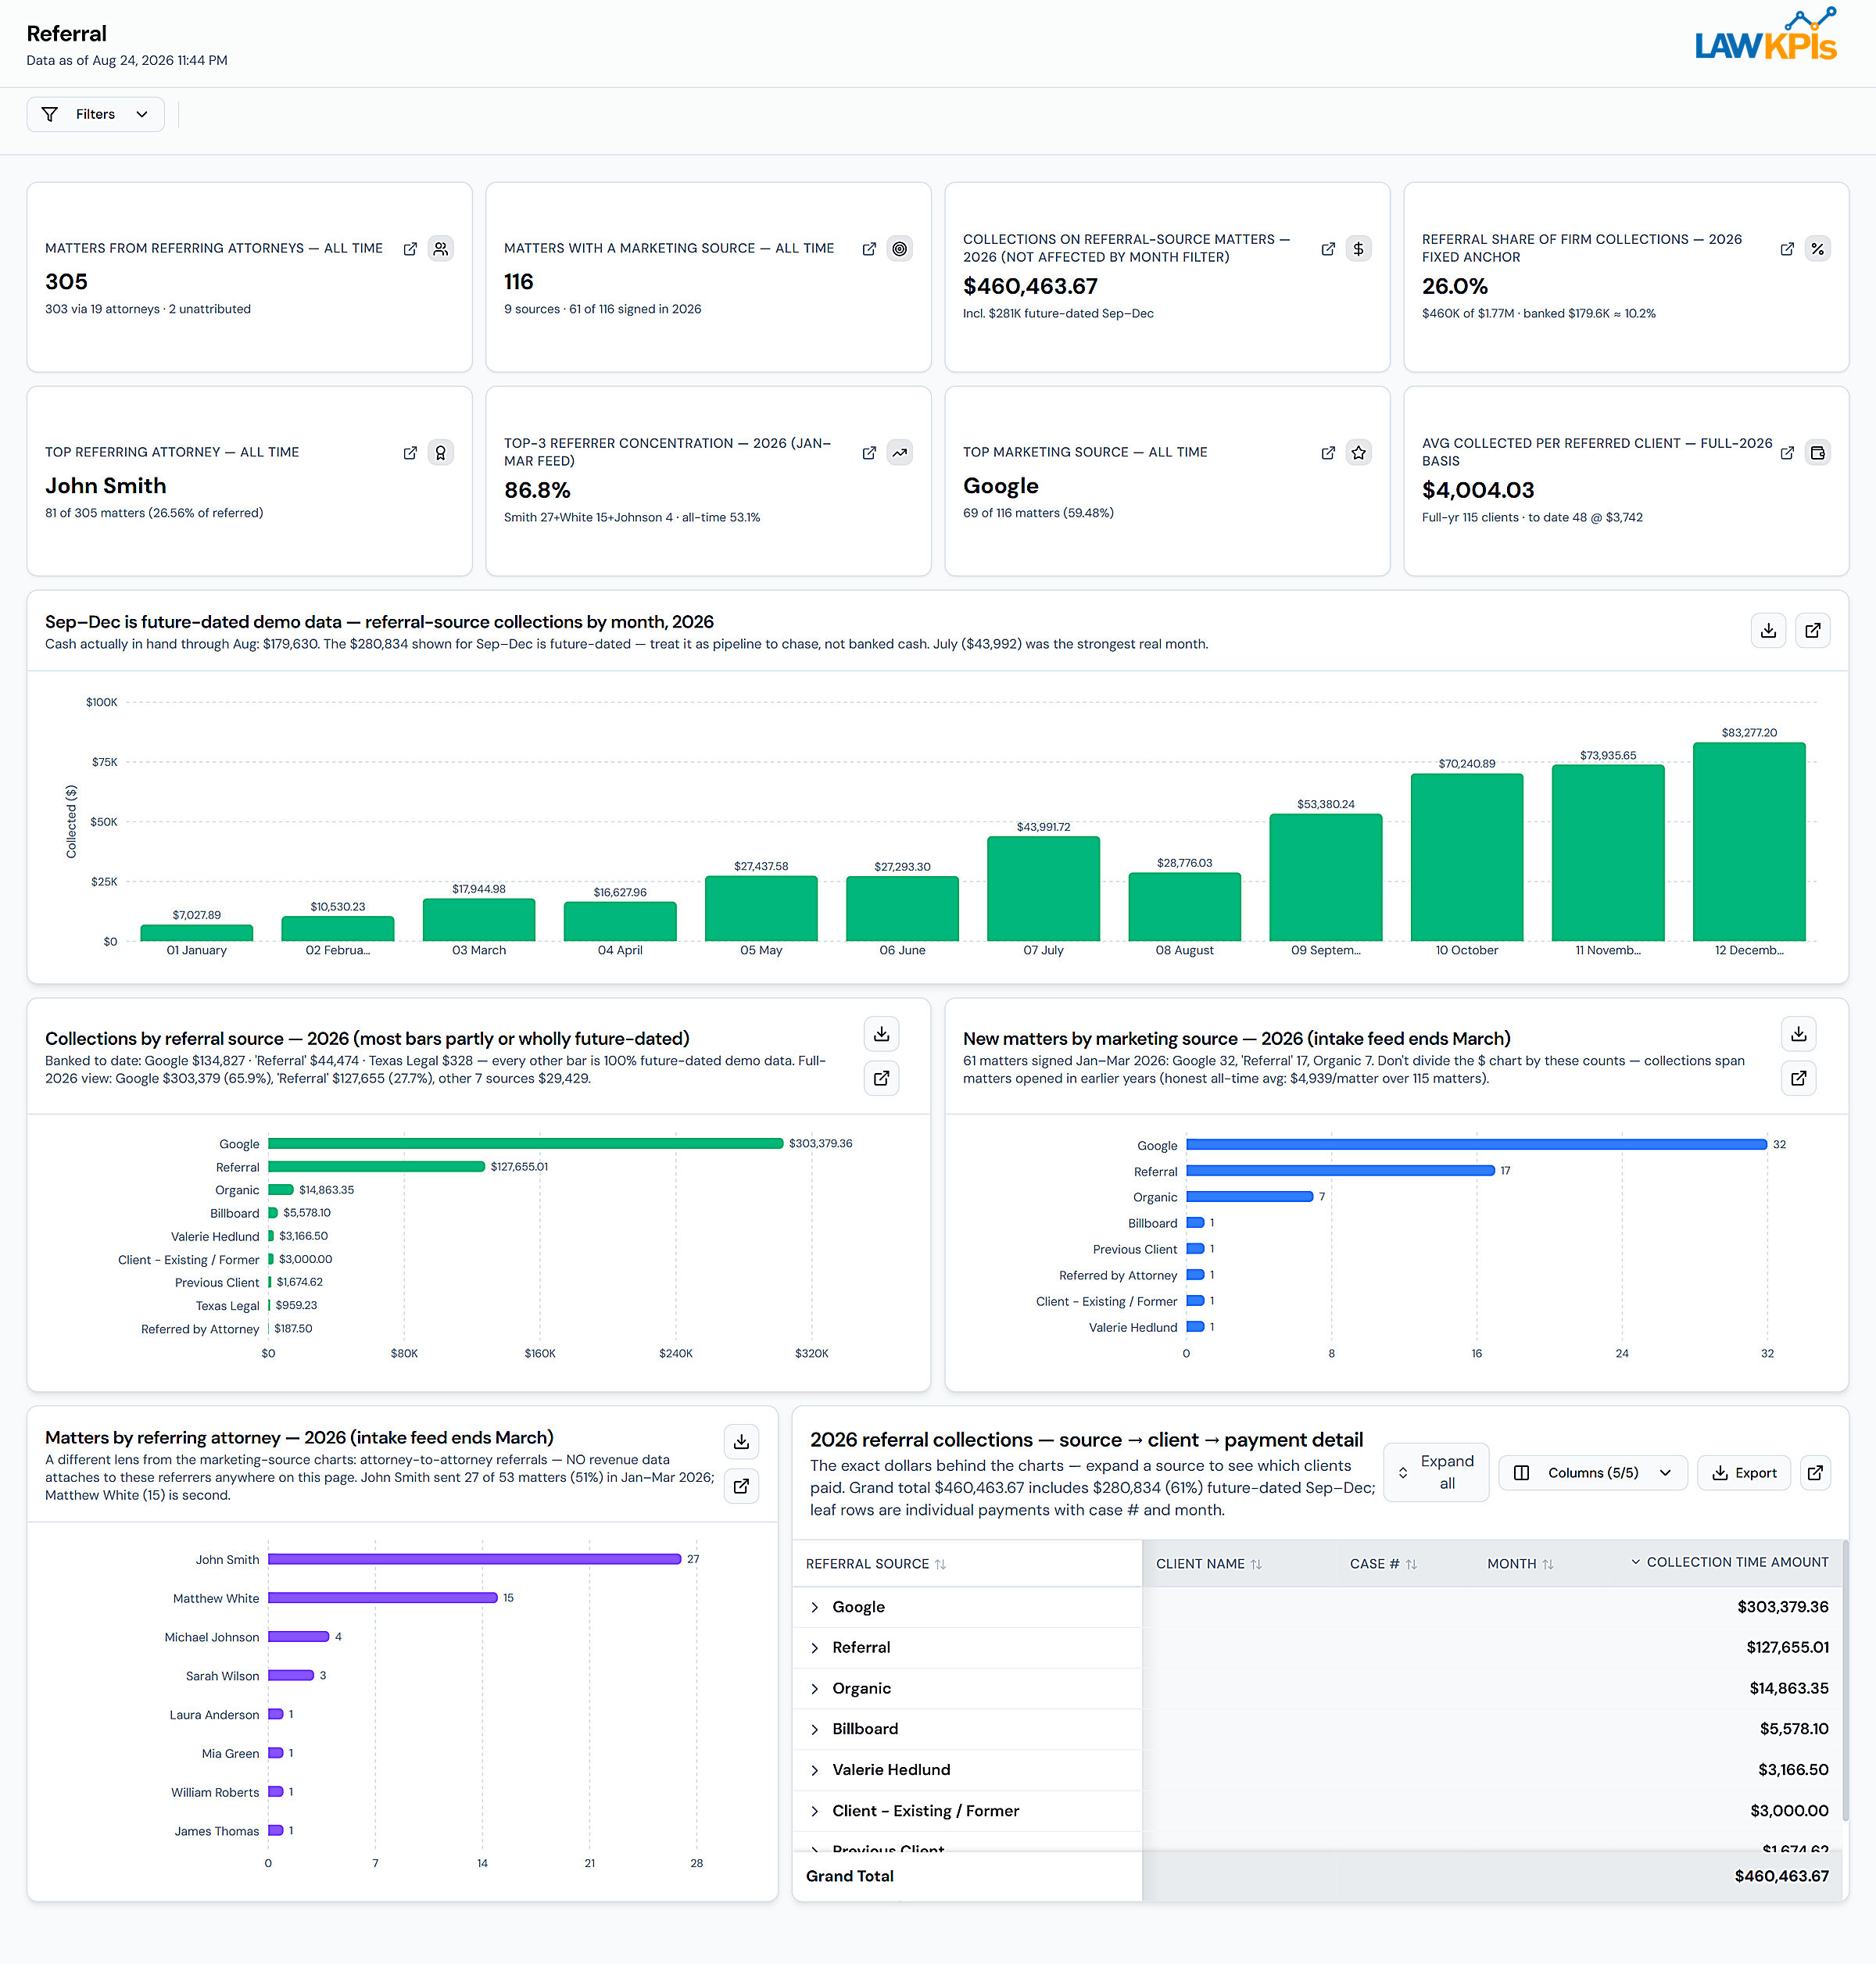Expand the Billboard source row
Image resolution: width=1876 pixels, height=1964 pixels.
(x=815, y=1730)
